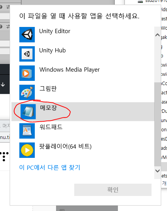Click the 'Windows Media Player' label
The width and height of the screenshot is (167, 211).
coord(70,70)
